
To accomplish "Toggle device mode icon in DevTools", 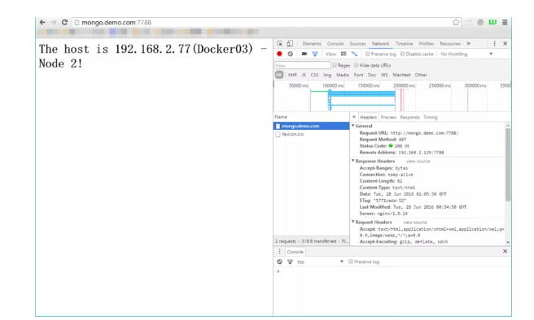I will [x=290, y=44].
